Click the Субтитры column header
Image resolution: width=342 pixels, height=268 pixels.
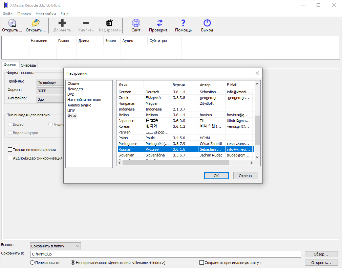(164, 41)
